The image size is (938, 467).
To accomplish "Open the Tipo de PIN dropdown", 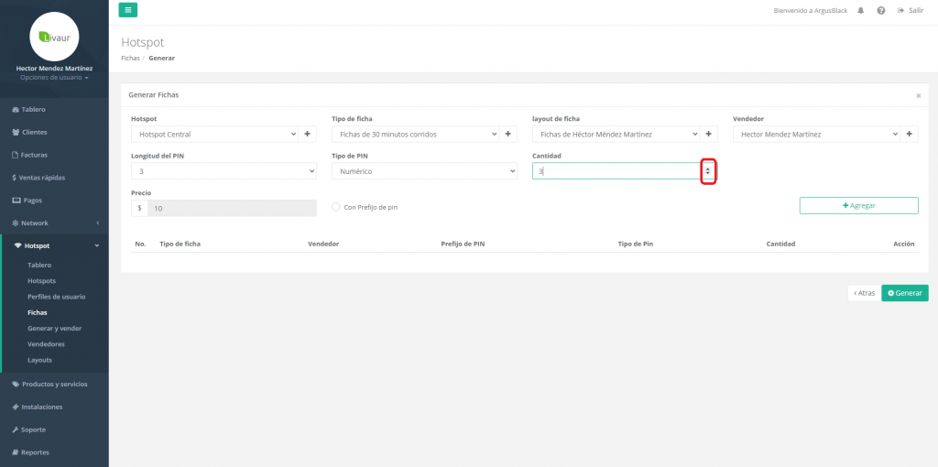I will tap(425, 171).
